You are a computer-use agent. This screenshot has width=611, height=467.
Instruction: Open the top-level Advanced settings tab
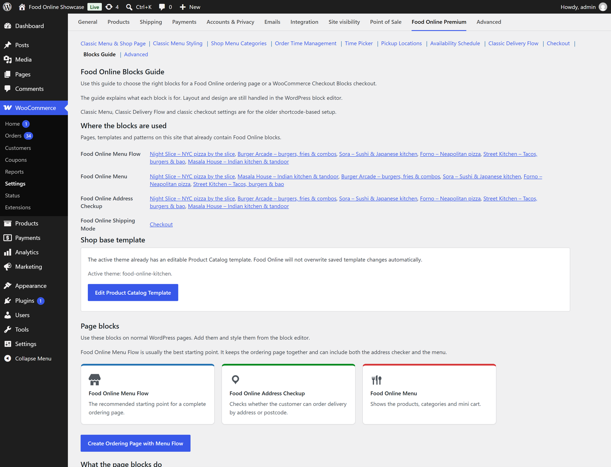[489, 22]
